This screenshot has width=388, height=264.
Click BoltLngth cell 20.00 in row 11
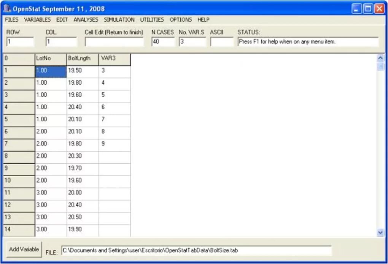point(83,194)
